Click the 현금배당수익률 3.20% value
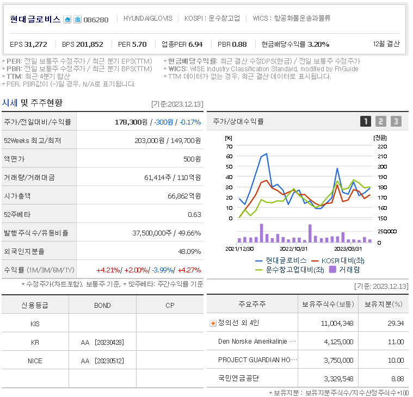 295,44
